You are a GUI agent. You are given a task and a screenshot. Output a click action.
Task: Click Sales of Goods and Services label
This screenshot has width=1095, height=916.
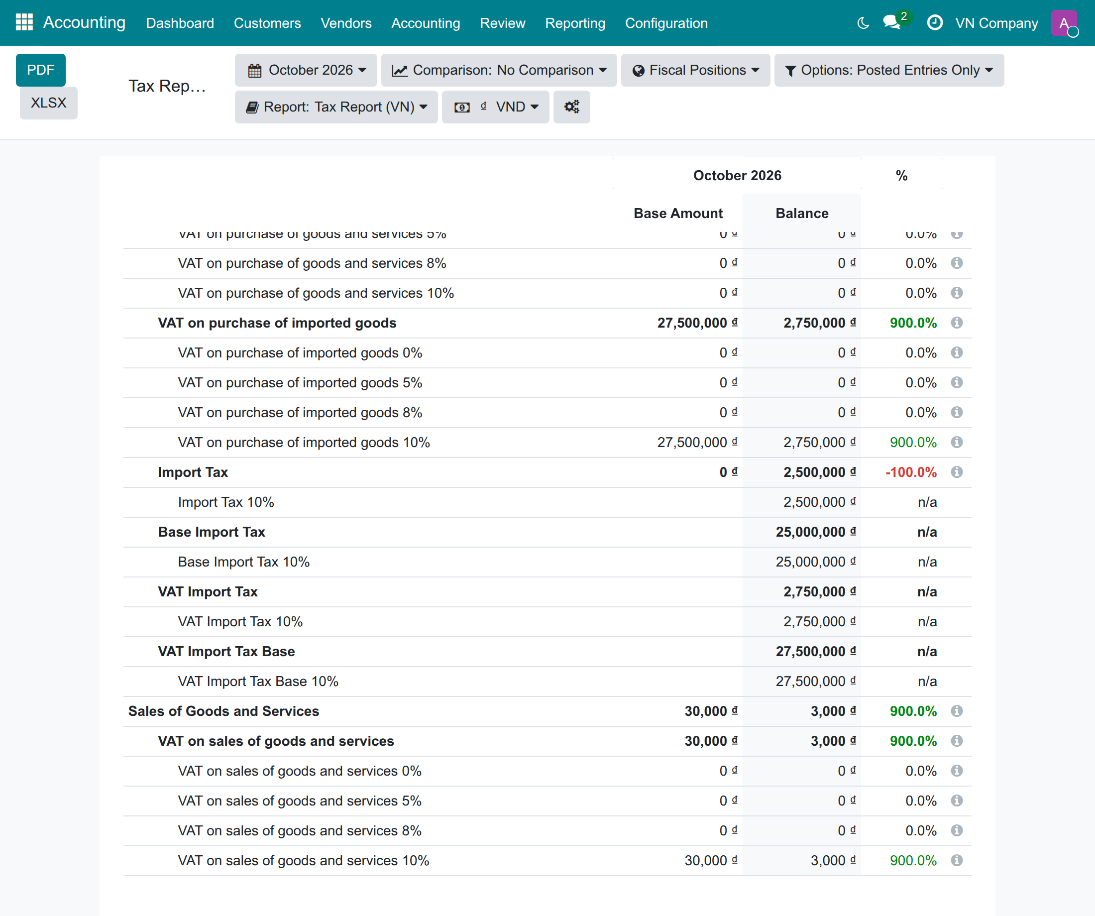coord(223,711)
